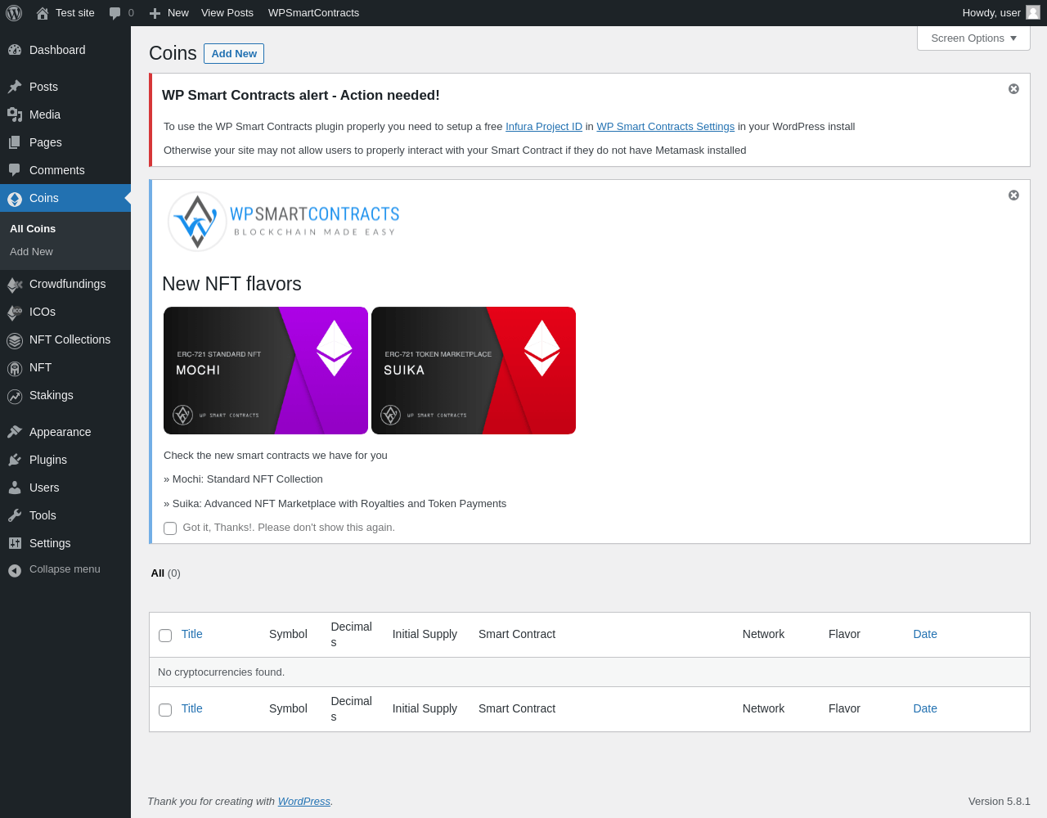
Task: Select the All (0) filter tab
Action: [165, 573]
